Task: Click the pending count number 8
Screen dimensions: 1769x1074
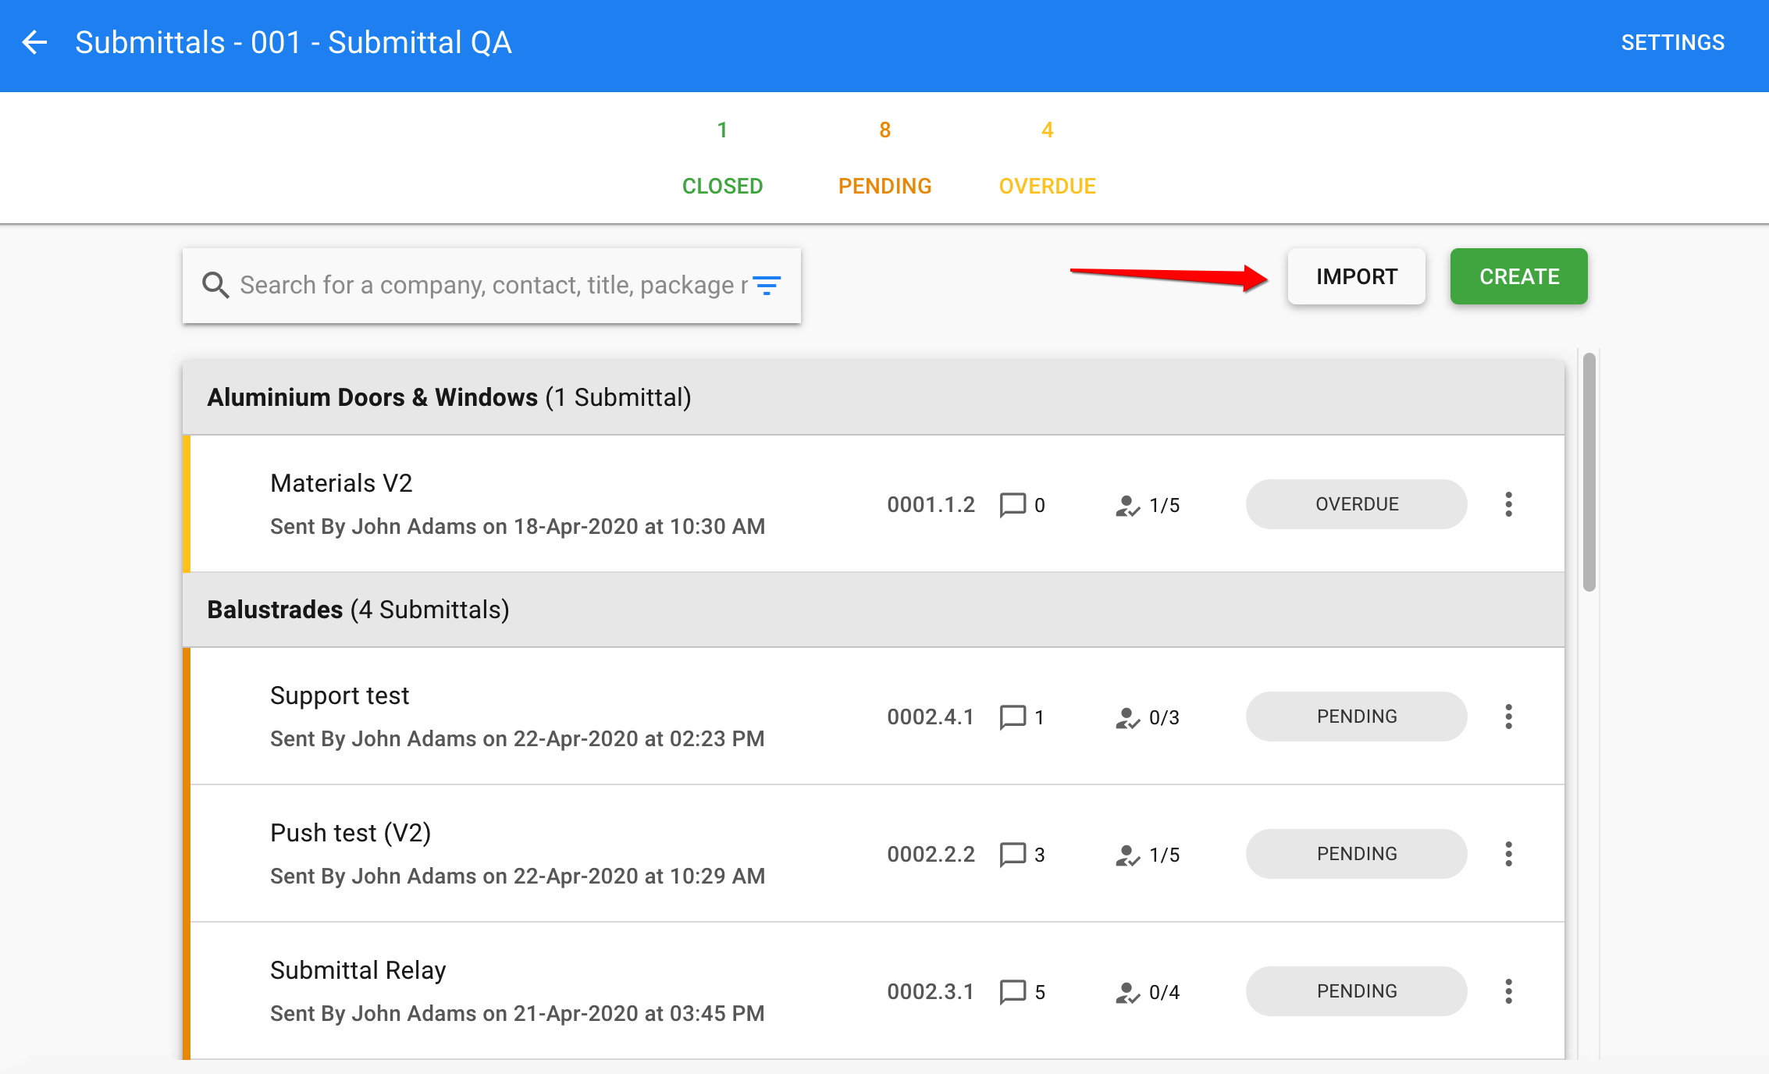Action: (884, 130)
